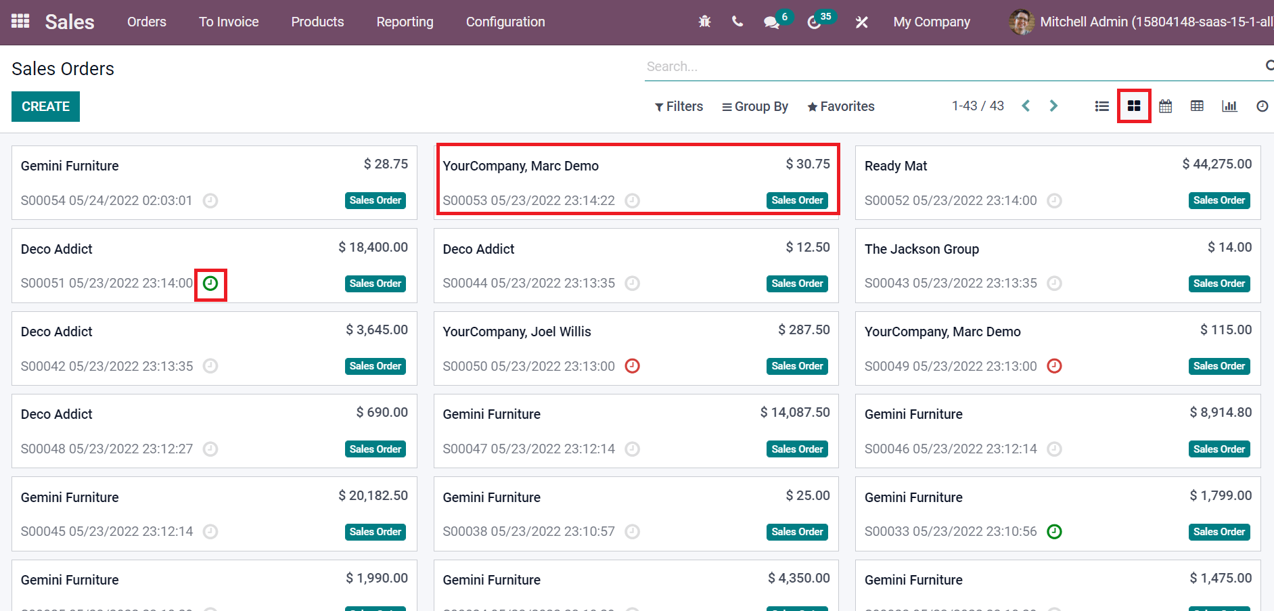The height and width of the screenshot is (611, 1274).
Task: Click the Search input field
Action: (954, 66)
